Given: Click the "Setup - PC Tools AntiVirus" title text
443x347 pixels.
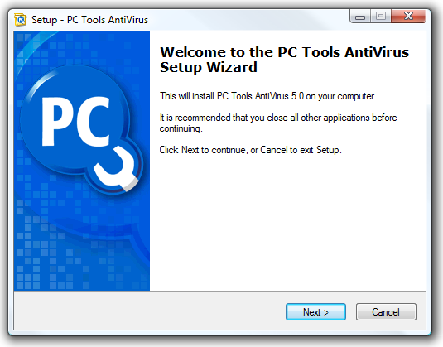Looking at the screenshot, I should click(x=90, y=20).
